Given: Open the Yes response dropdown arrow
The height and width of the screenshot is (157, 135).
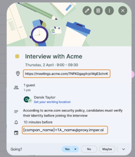Looking at the screenshot, I should (76, 149).
